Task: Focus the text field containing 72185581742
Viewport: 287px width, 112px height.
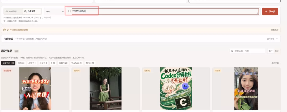Action: (x=165, y=11)
